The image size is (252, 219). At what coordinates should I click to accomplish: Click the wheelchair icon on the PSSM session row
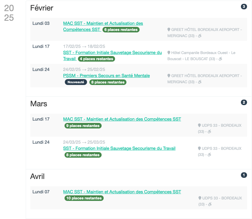[x=200, y=82]
